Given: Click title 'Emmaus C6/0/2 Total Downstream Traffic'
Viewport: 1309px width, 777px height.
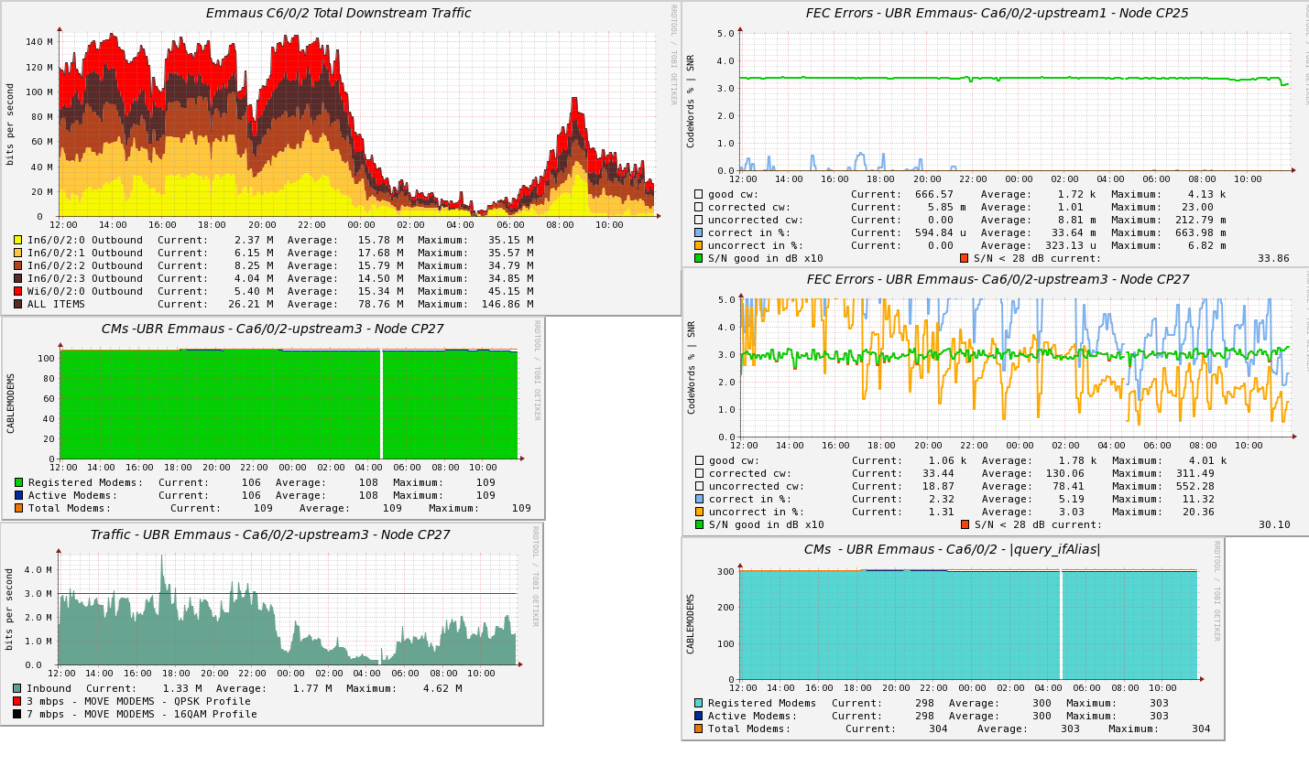Looking at the screenshot, I should (339, 14).
